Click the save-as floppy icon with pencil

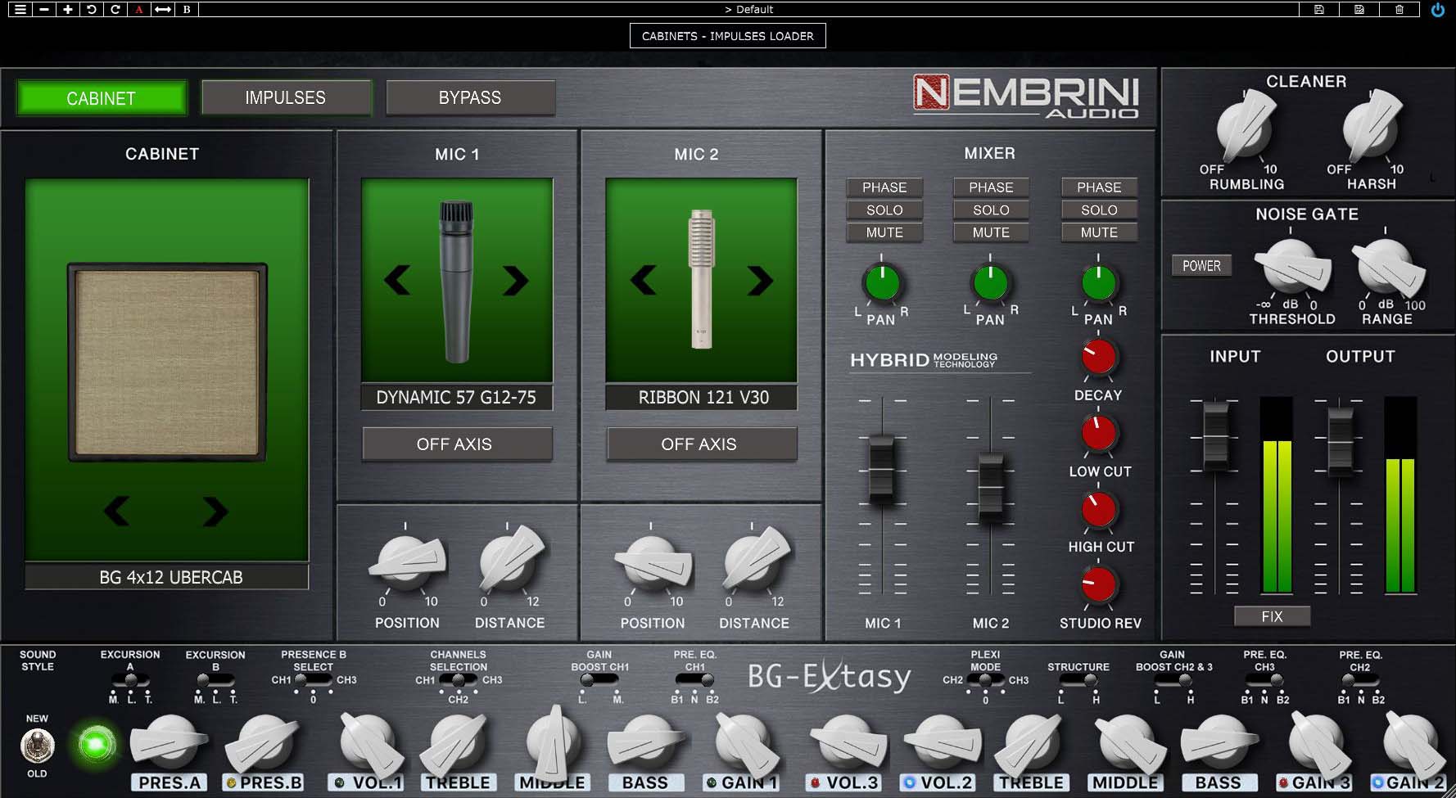1359,10
